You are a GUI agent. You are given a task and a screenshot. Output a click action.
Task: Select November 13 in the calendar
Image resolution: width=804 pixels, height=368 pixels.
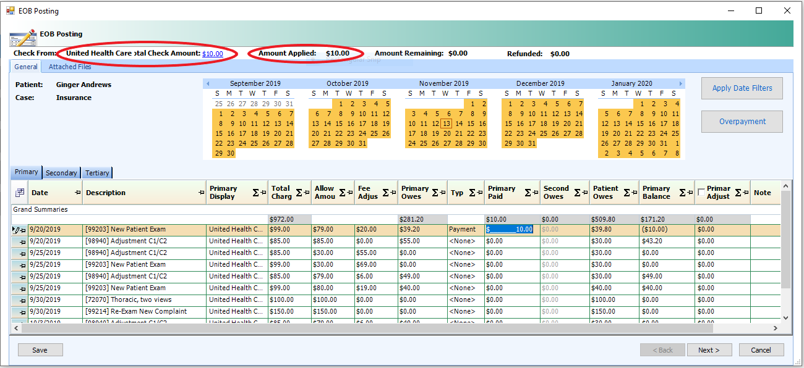(447, 123)
